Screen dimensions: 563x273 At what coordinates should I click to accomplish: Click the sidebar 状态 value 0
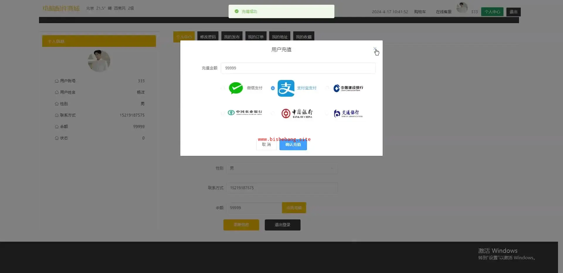pyautogui.click(x=143, y=138)
